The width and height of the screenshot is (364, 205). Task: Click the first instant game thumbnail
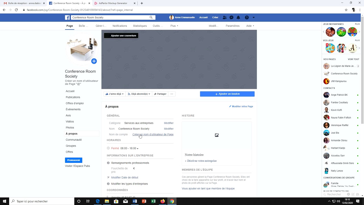click(330, 32)
